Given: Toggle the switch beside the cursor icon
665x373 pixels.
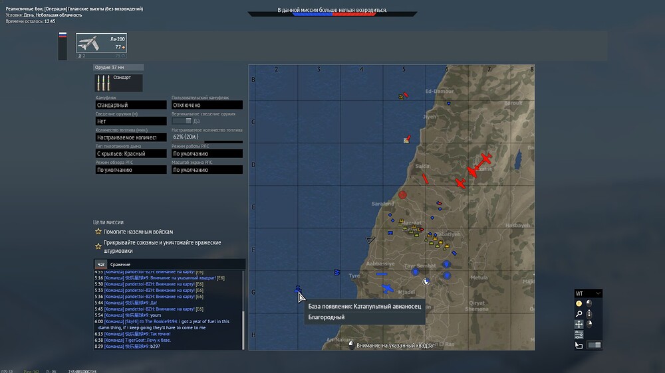Looking at the screenshot, I should click(x=595, y=345).
